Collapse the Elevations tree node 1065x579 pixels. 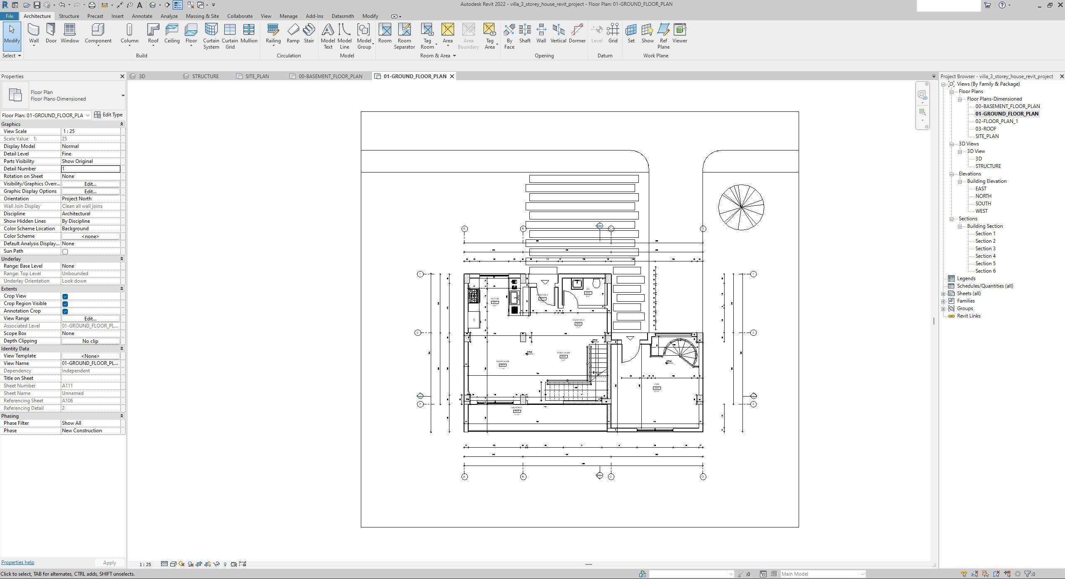tap(951, 174)
